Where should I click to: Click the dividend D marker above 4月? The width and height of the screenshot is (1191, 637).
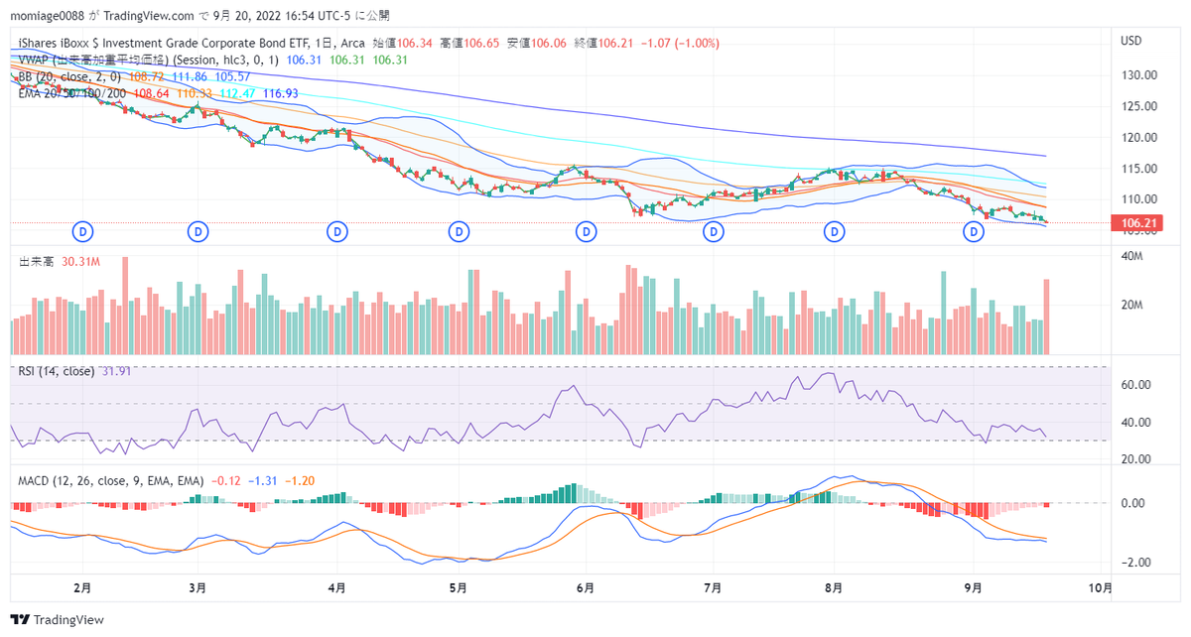point(338,231)
